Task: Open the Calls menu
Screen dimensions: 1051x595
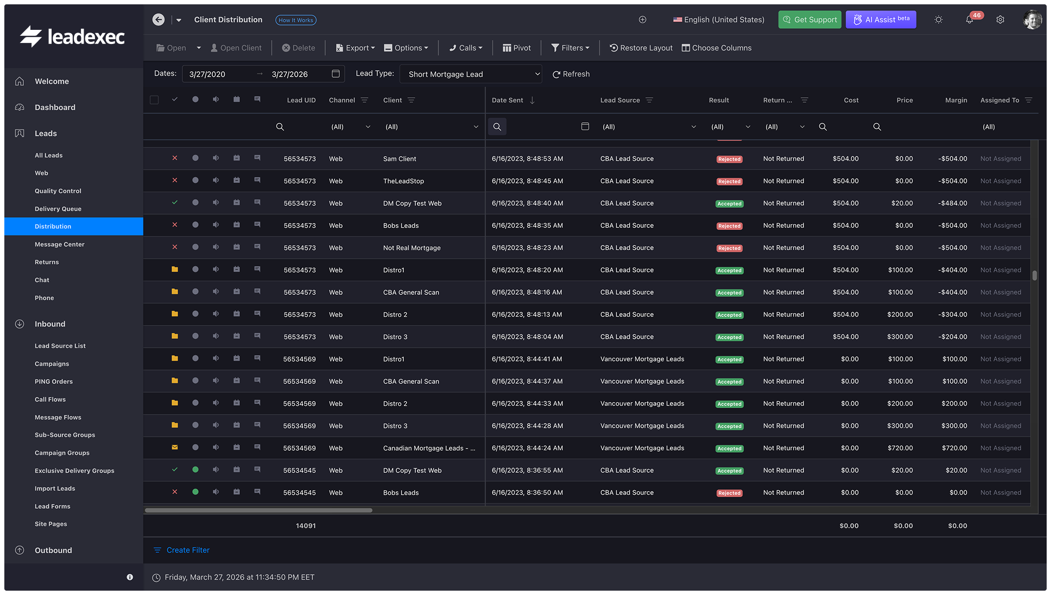Action: tap(466, 48)
